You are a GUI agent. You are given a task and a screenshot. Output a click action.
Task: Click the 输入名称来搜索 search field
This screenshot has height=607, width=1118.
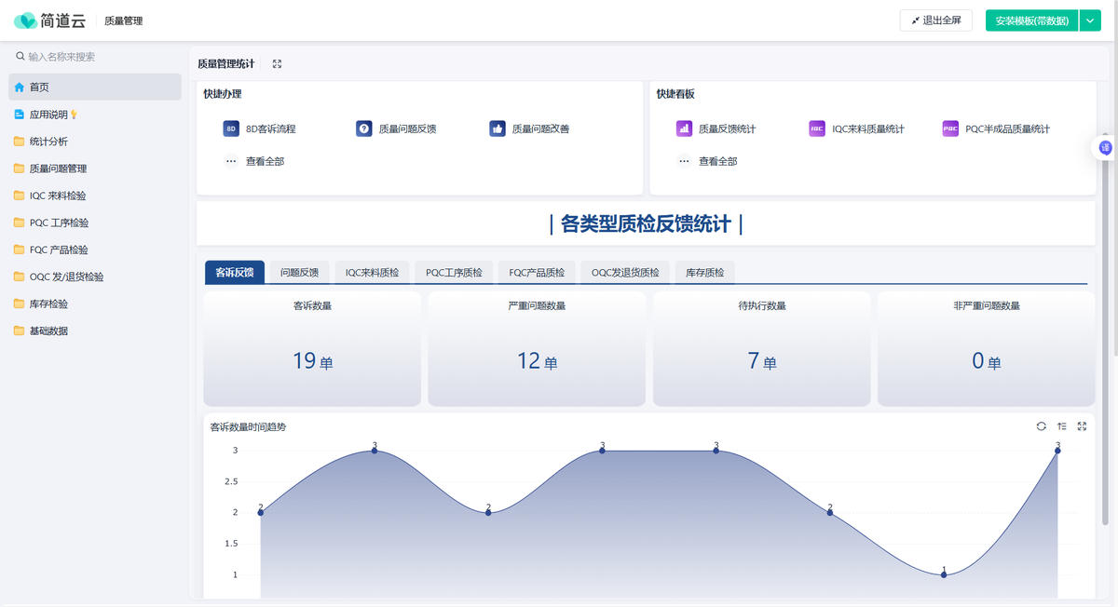pos(95,57)
